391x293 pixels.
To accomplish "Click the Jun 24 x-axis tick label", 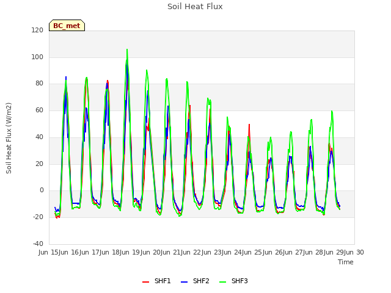I will pos(232,252).
